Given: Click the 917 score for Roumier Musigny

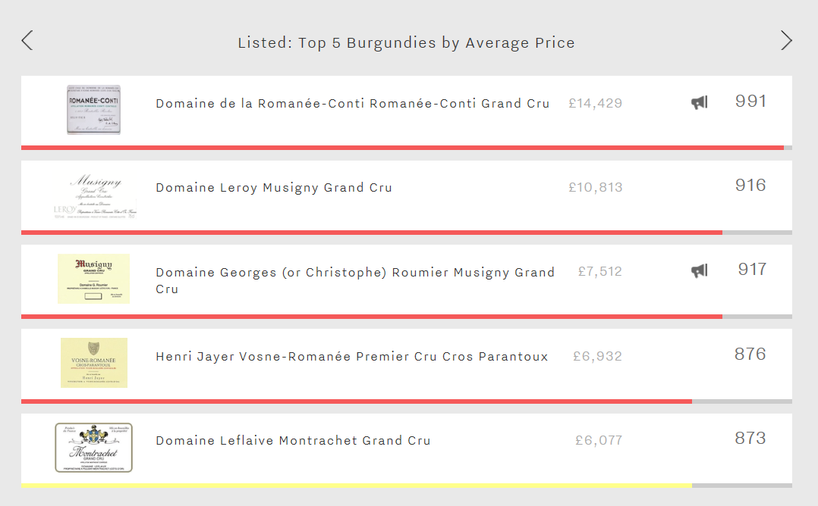Looking at the screenshot, I should (752, 269).
